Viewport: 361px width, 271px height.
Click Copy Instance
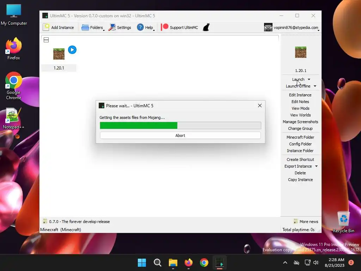tap(300, 180)
